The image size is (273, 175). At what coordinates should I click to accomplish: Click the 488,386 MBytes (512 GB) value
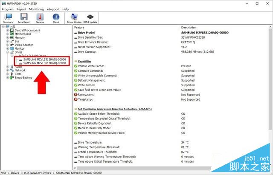click(197, 52)
